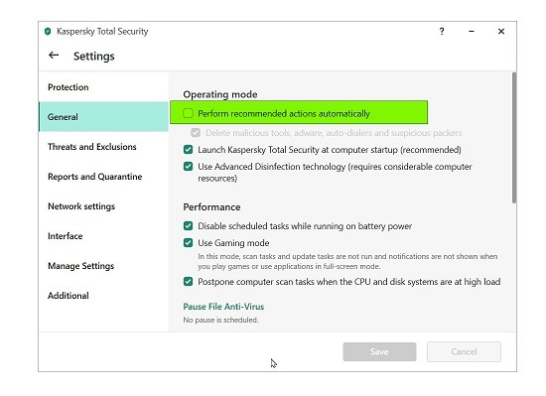The height and width of the screenshot is (396, 546).
Task: Click the Cancel button
Action: pyautogui.click(x=464, y=351)
